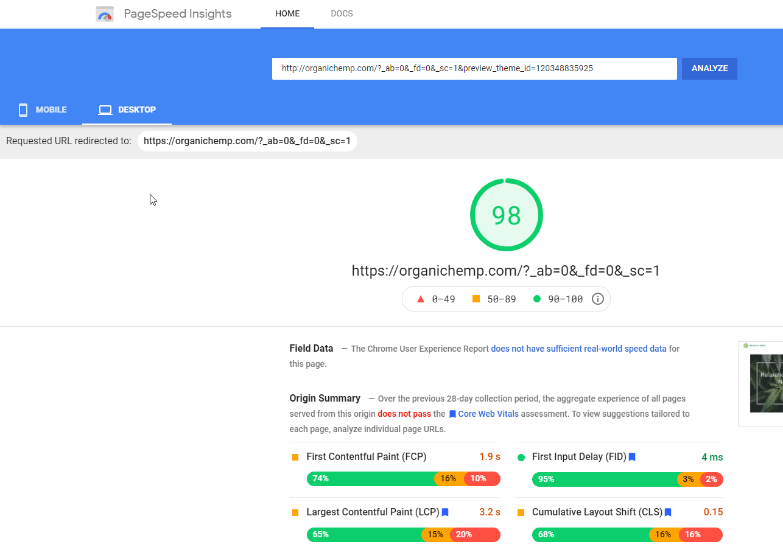Image resolution: width=783 pixels, height=547 pixels.
Task: Click the URL input field
Action: tap(474, 69)
